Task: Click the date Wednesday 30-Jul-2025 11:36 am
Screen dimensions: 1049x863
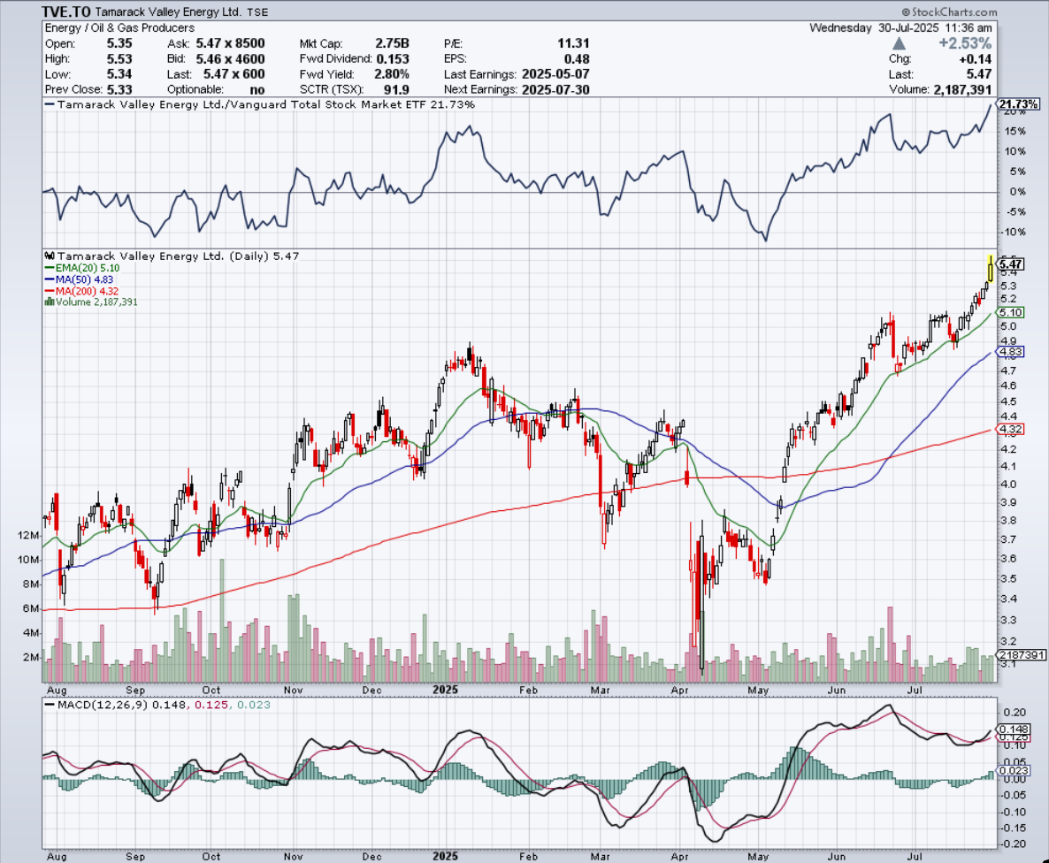Action: point(900,27)
